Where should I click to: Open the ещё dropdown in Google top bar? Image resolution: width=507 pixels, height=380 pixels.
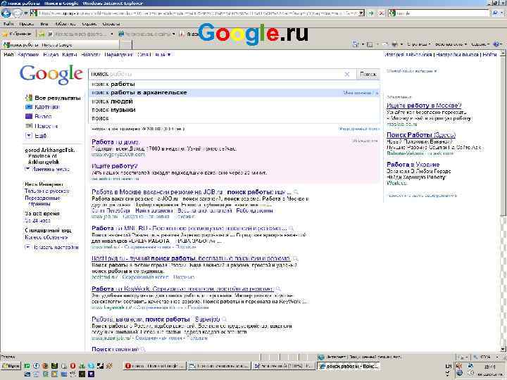tap(163, 55)
